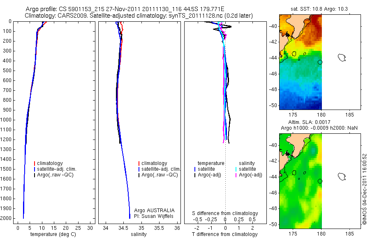370x238 pixels.
Task: Click the Argo profile title line
Action: coord(125,9)
